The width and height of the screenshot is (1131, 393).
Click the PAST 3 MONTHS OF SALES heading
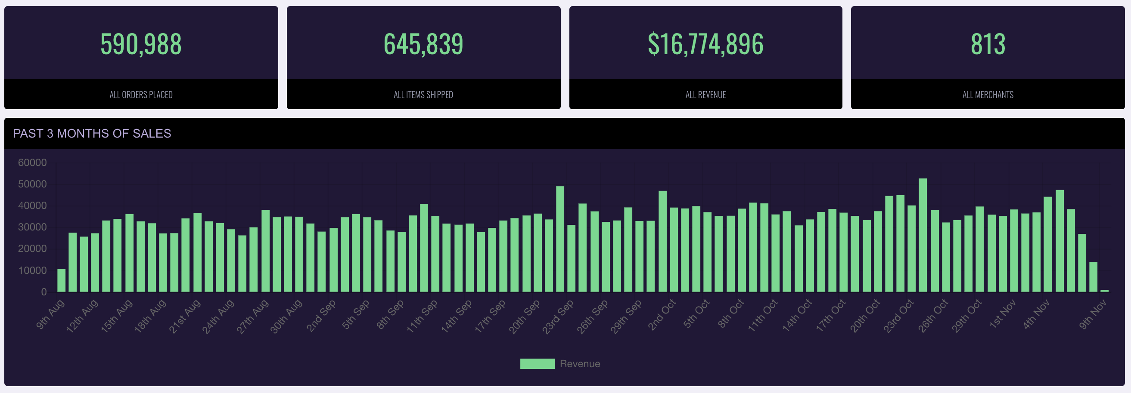point(92,134)
